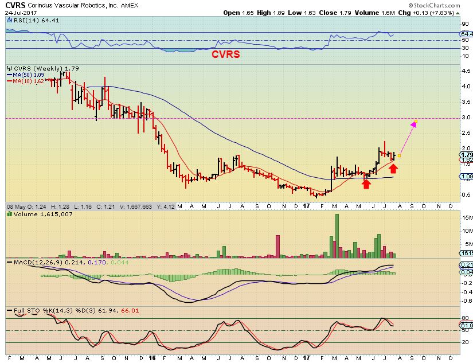Click the candlestick icon before CVRS (Weekly)
This screenshot has height=363, width=473.
pyautogui.click(x=9, y=68)
